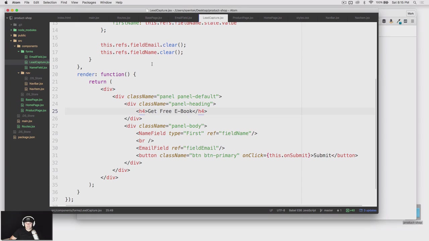Open the Edit menu
The width and height of the screenshot is (429, 241).
pos(36,2)
